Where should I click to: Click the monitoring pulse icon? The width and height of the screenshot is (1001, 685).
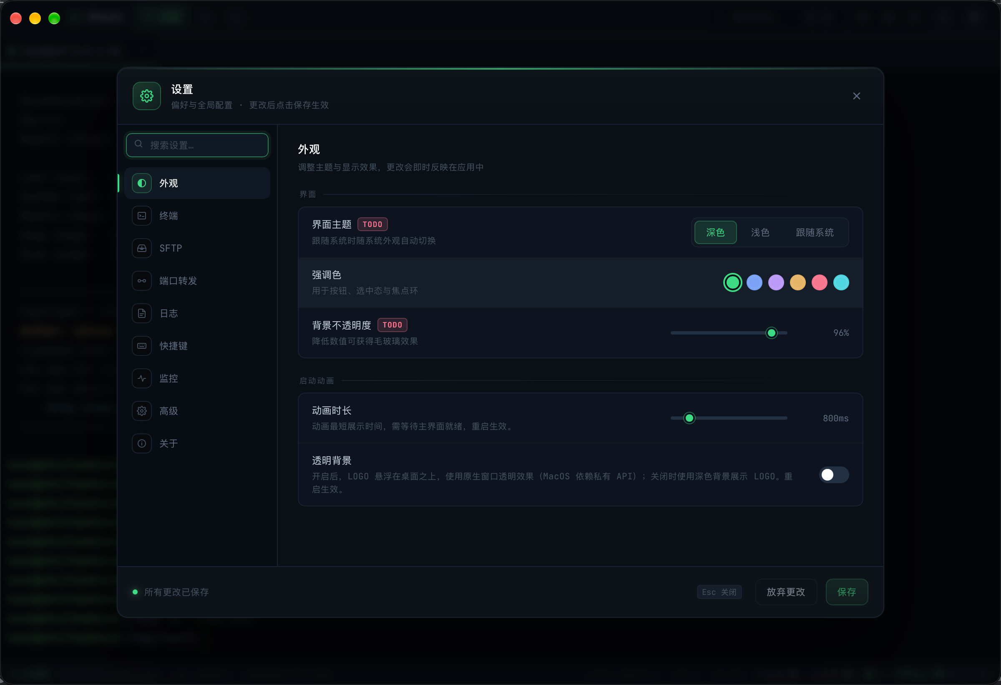tap(142, 378)
